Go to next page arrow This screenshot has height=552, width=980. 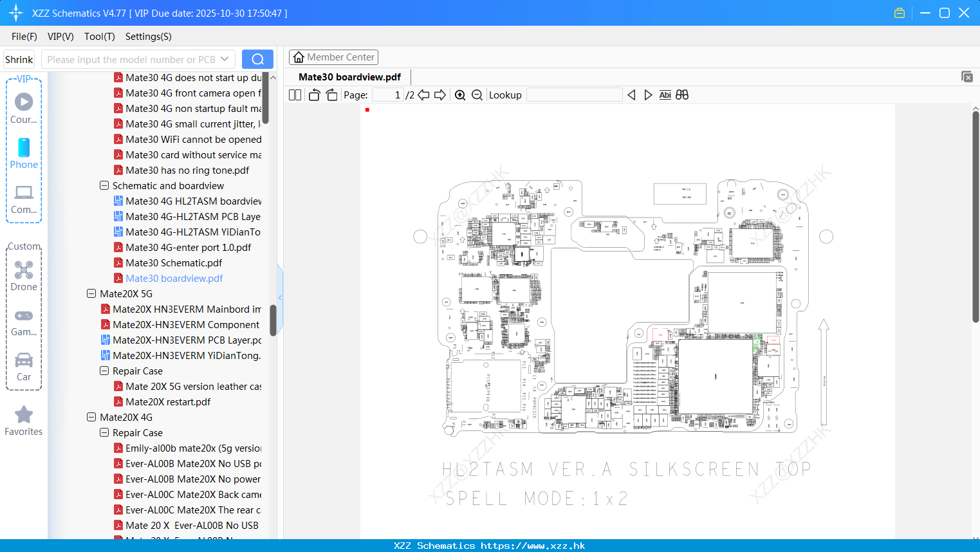pyautogui.click(x=440, y=95)
